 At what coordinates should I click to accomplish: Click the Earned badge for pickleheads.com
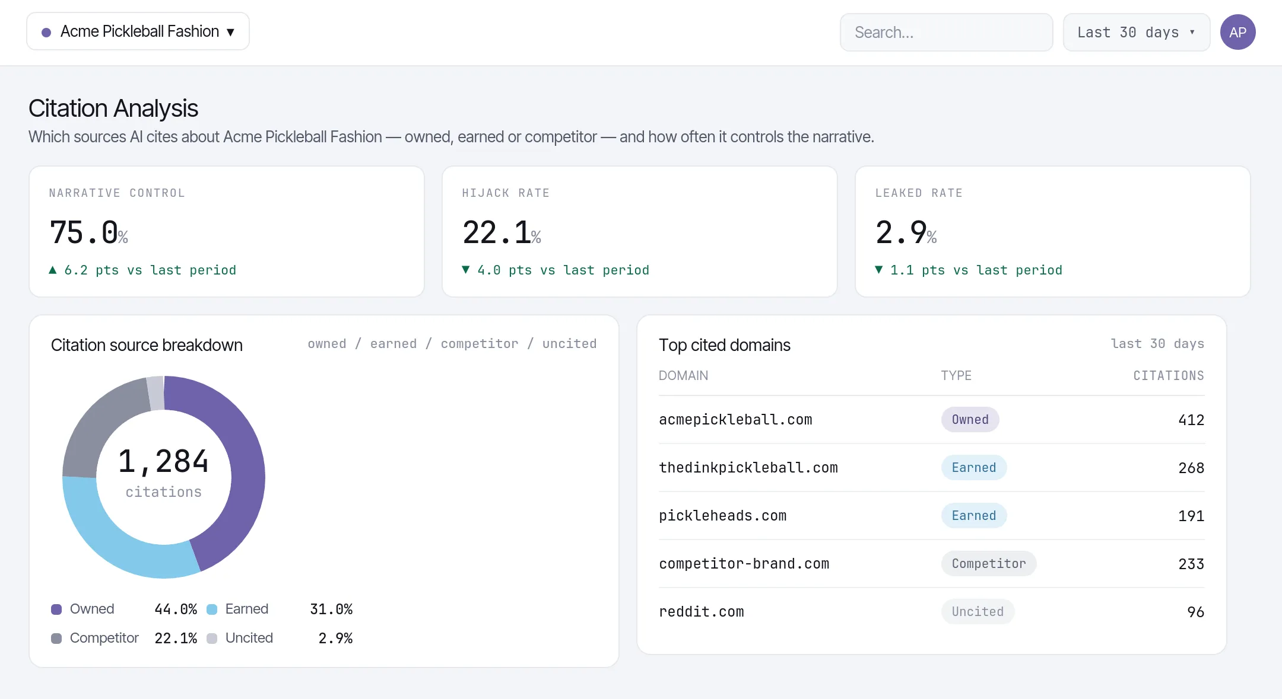973,516
